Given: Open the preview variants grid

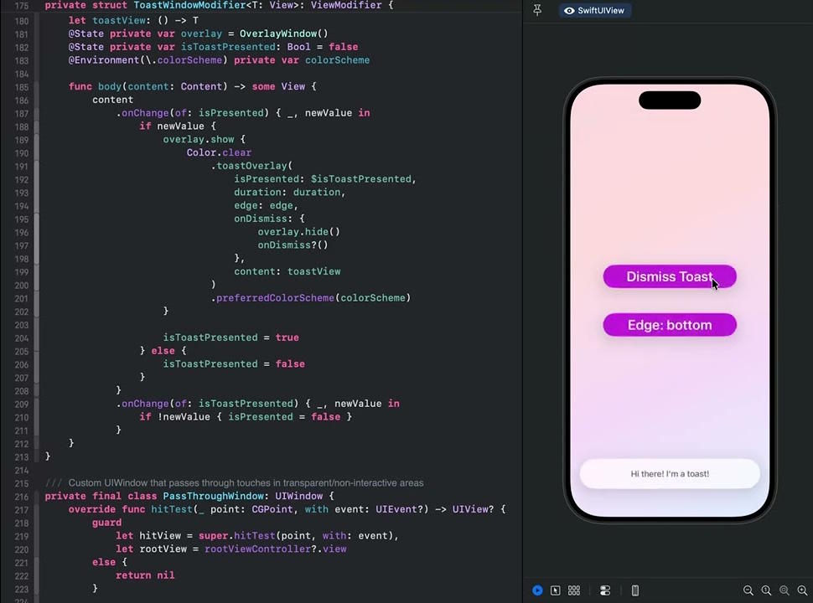Looking at the screenshot, I should coord(574,590).
